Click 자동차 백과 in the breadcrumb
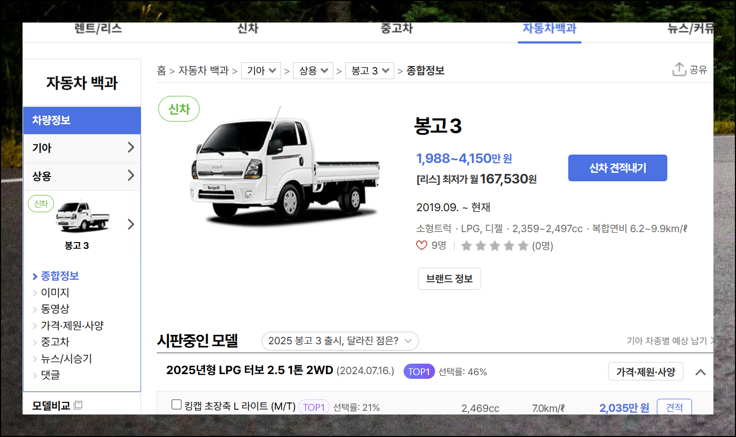This screenshot has width=736, height=437. point(203,71)
